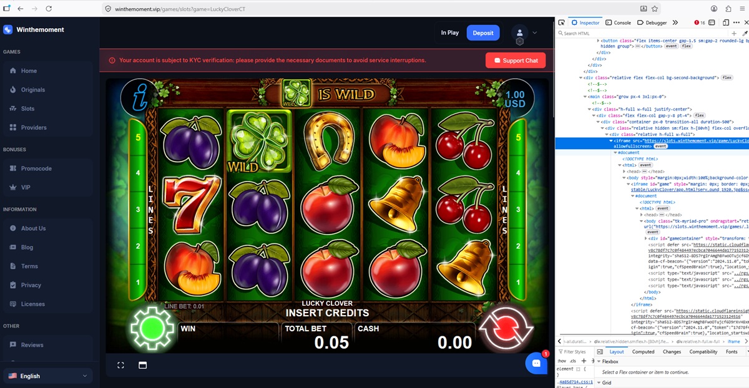Open the floating chat bubble

tap(536, 363)
